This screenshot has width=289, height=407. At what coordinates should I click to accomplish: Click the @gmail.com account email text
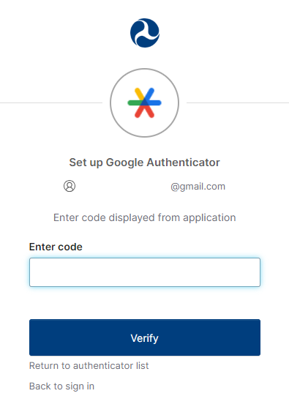198,187
